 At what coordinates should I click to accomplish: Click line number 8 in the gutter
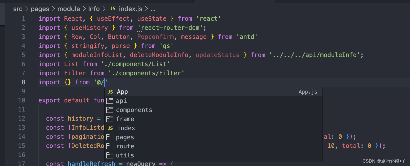click(x=23, y=82)
